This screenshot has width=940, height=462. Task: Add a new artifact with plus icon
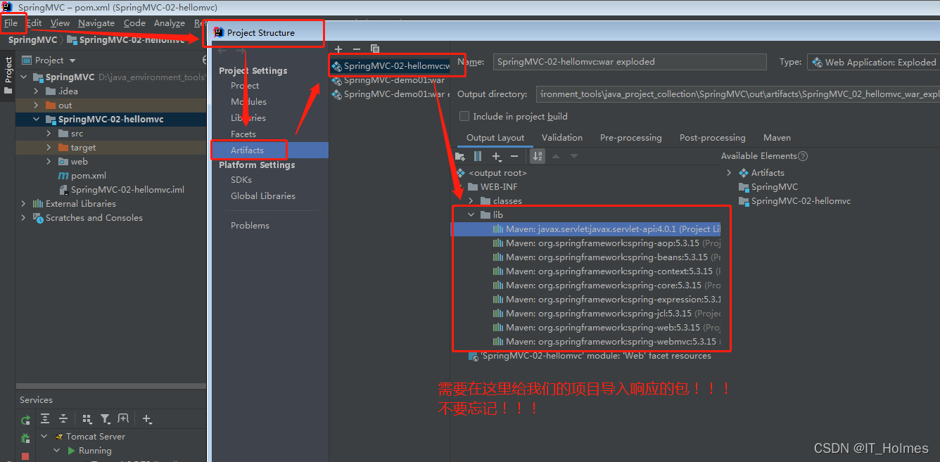point(338,49)
